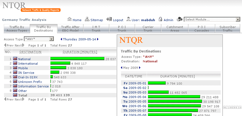Open the chart icon for Mobile row
Image resolution: width=242 pixels, height=116 pixels.
[15, 68]
